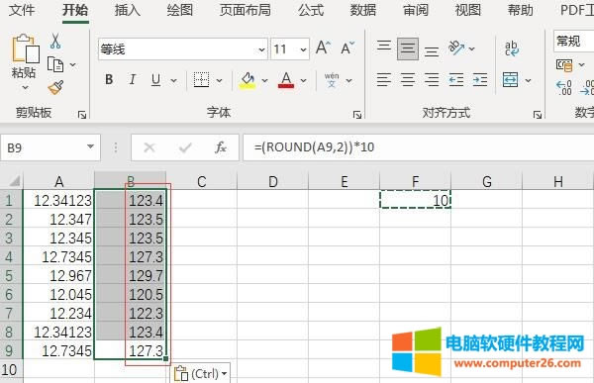
Task: Switch to the 插入 ribbon tab
Action: (x=128, y=10)
